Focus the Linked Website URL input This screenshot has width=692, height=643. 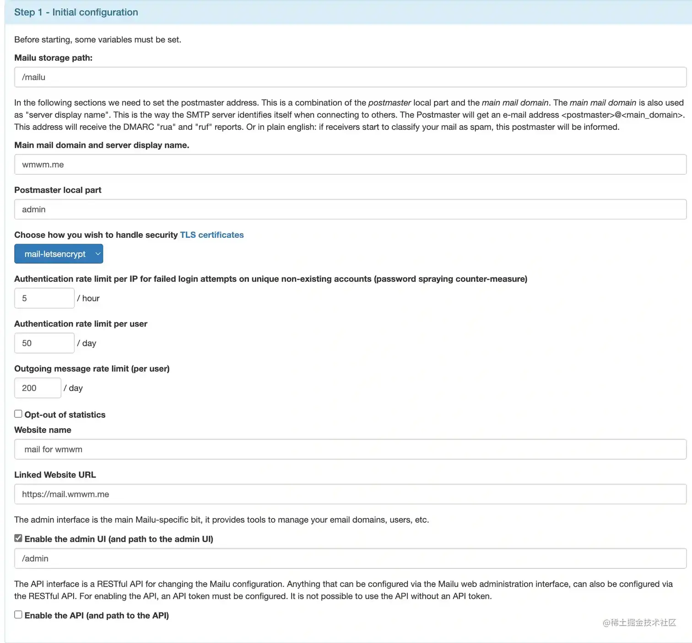(350, 494)
